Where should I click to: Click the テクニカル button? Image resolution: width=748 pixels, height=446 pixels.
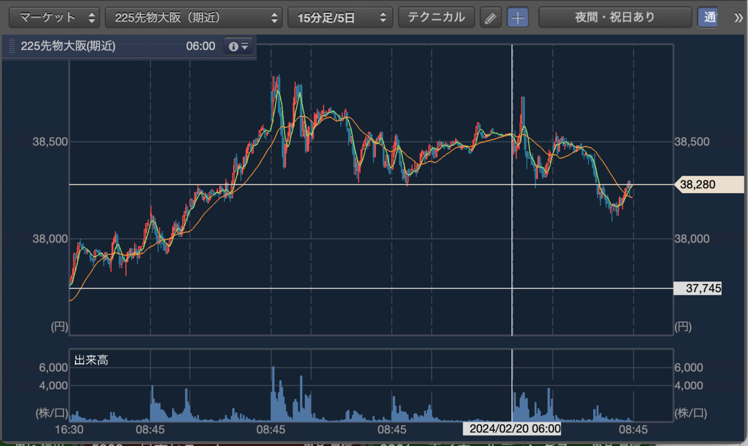coord(436,17)
